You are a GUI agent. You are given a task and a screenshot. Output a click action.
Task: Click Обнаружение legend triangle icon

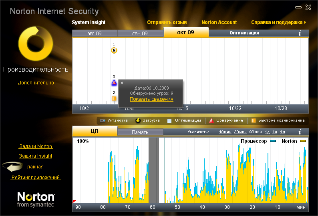pos(211,120)
